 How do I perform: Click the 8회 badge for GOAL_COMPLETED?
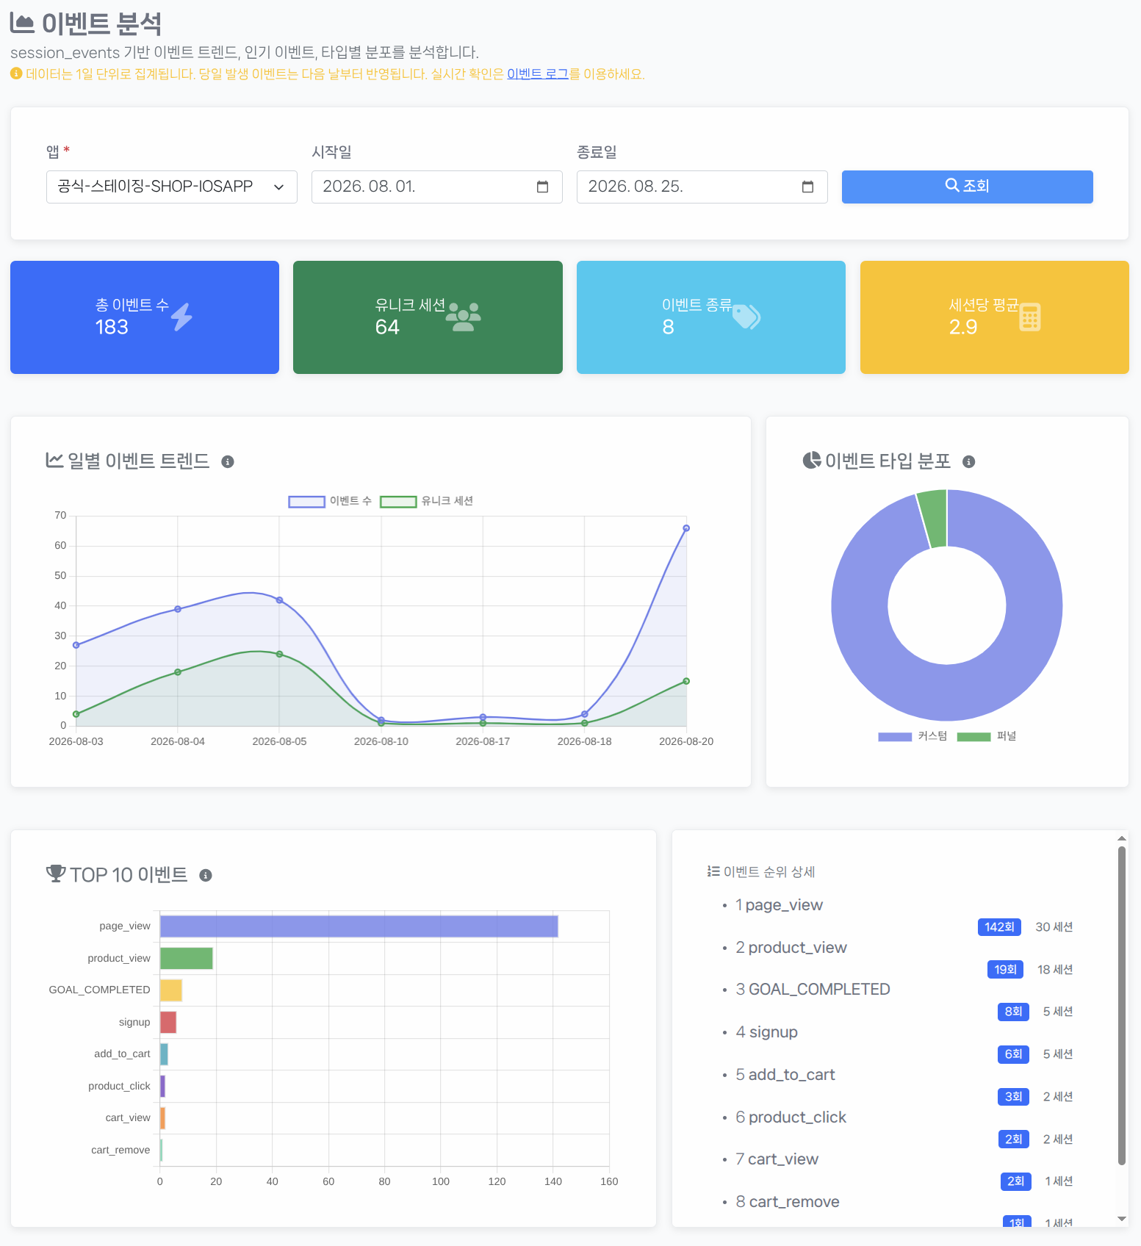point(1013,1012)
